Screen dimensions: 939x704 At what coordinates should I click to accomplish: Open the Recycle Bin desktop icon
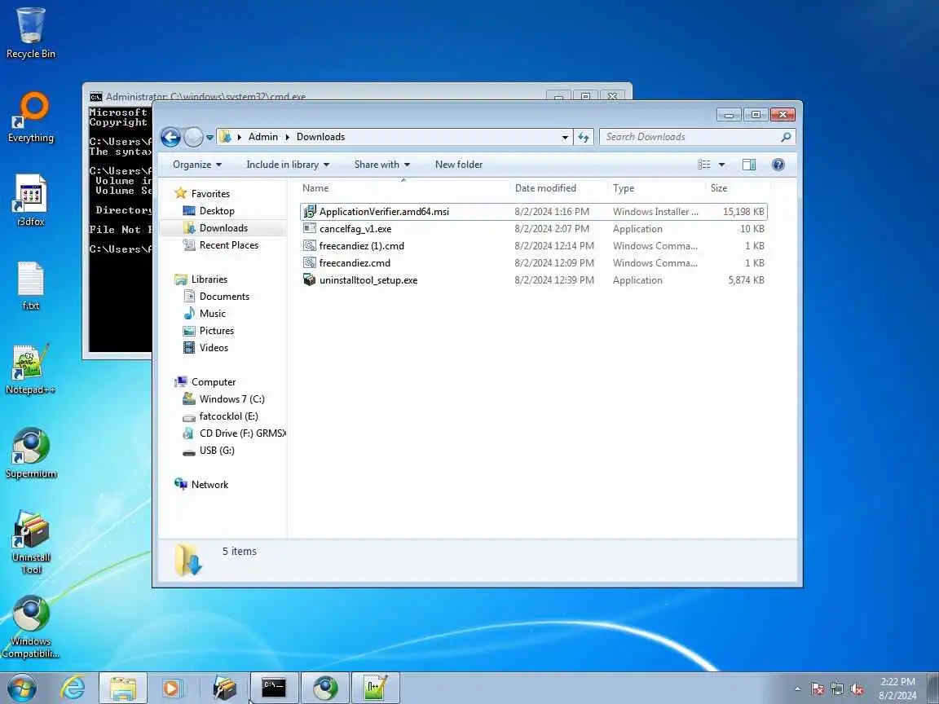[x=30, y=33]
